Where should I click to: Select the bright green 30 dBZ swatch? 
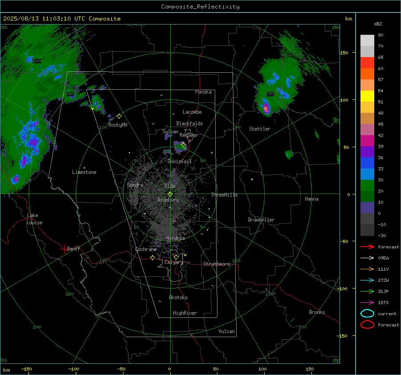pos(367,185)
